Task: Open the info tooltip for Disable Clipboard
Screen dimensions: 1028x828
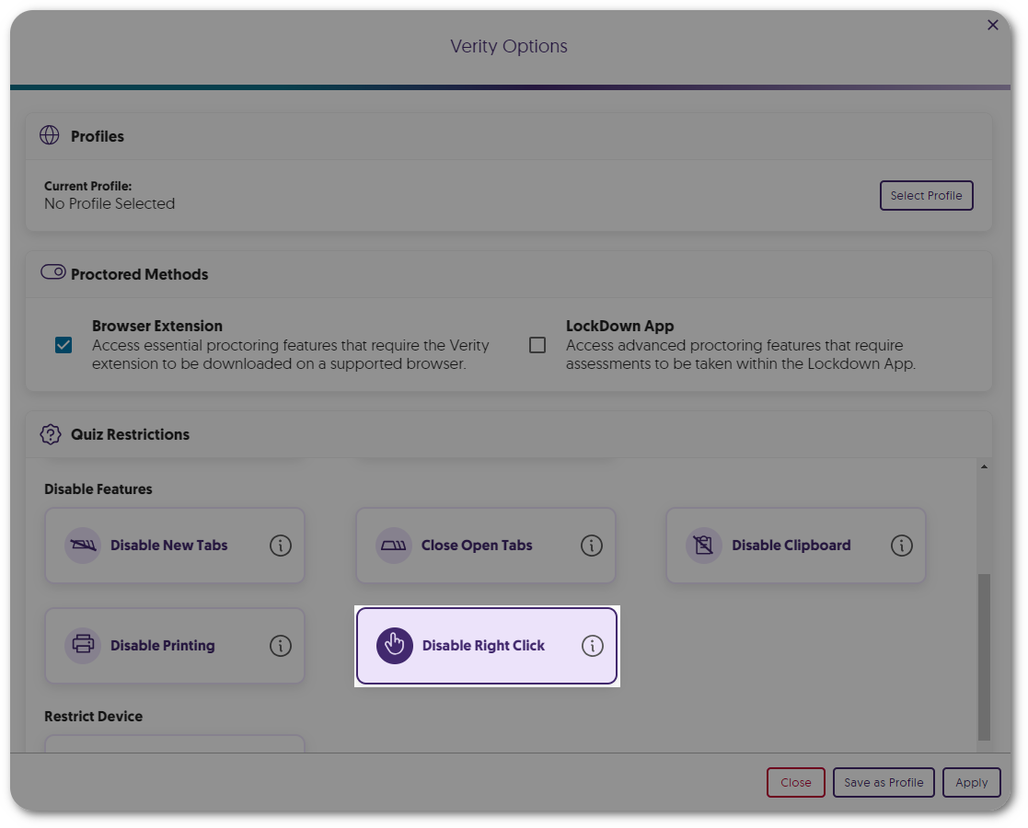Action: [x=901, y=545]
